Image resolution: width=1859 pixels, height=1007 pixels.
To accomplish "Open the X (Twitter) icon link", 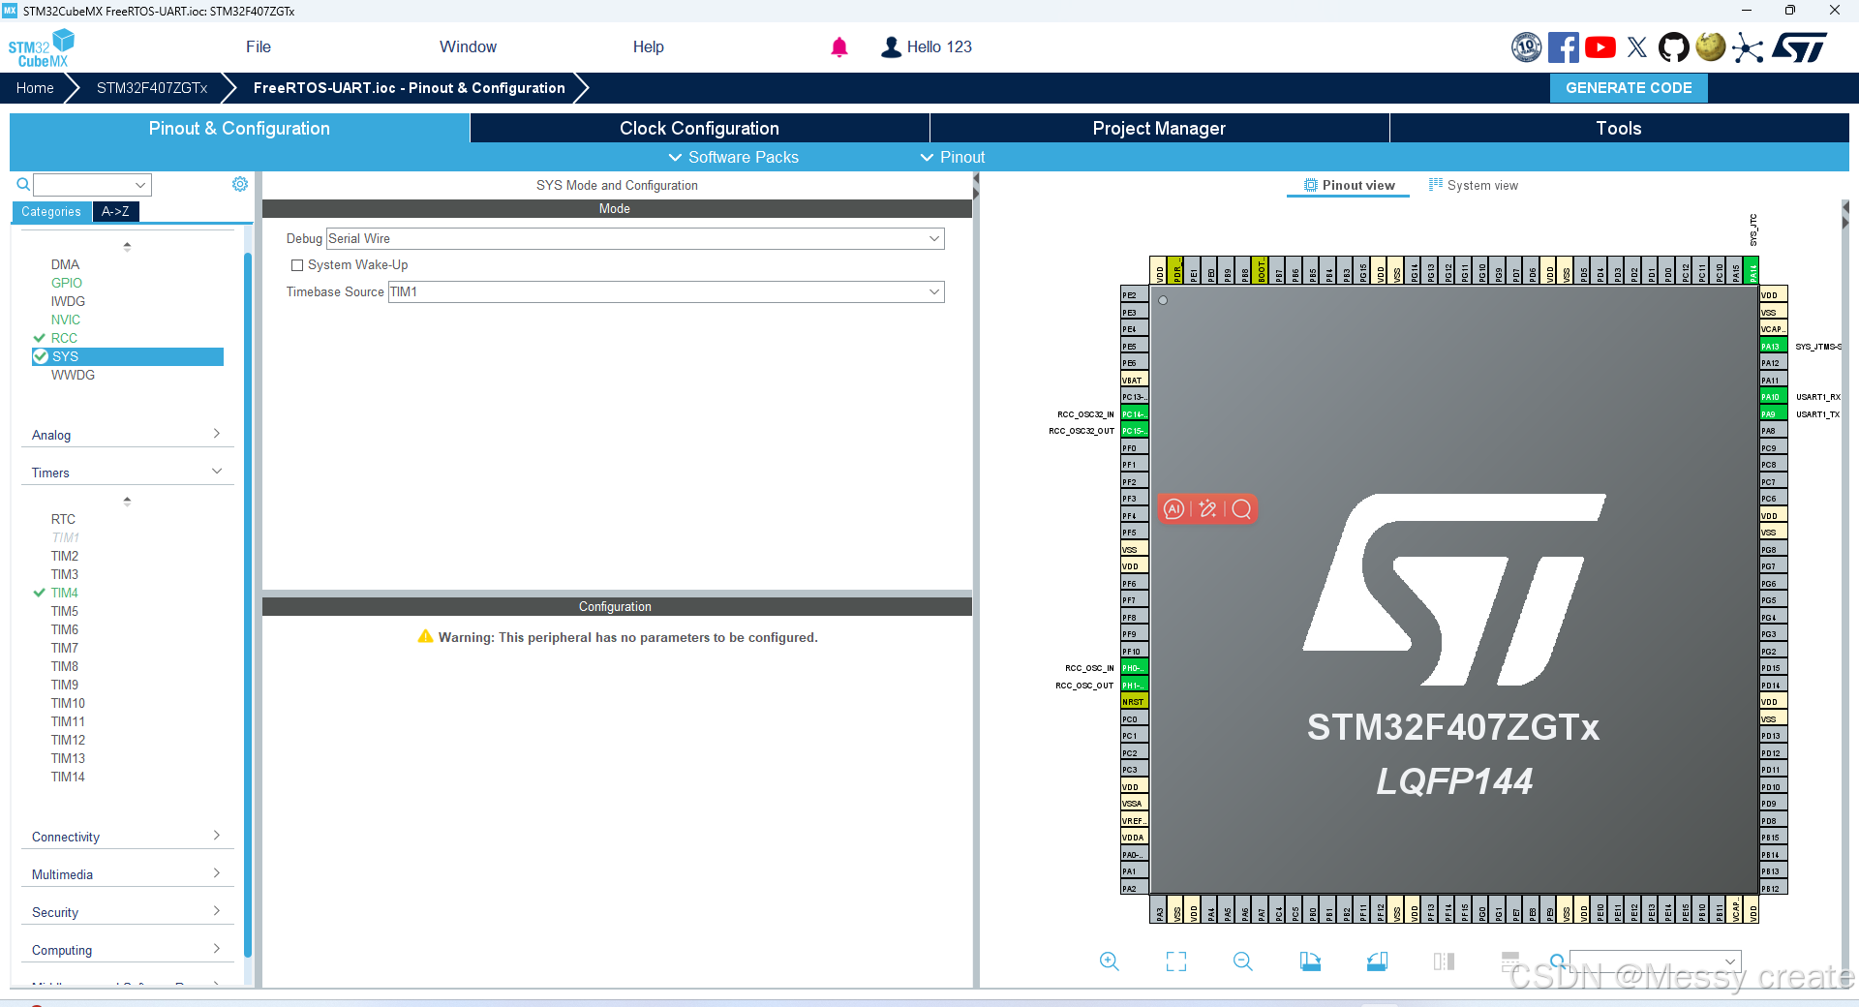I will pos(1637,46).
